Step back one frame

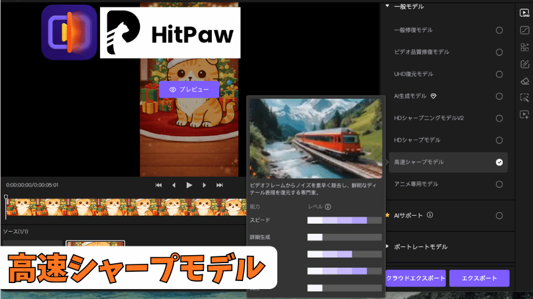click(x=174, y=185)
